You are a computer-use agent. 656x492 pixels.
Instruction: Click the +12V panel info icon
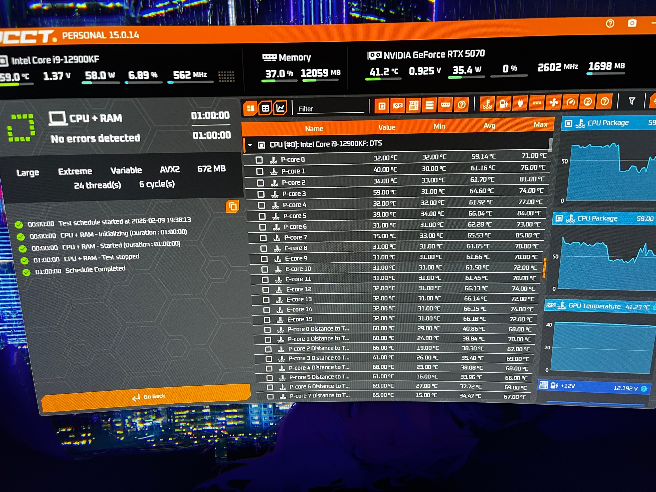coord(644,389)
